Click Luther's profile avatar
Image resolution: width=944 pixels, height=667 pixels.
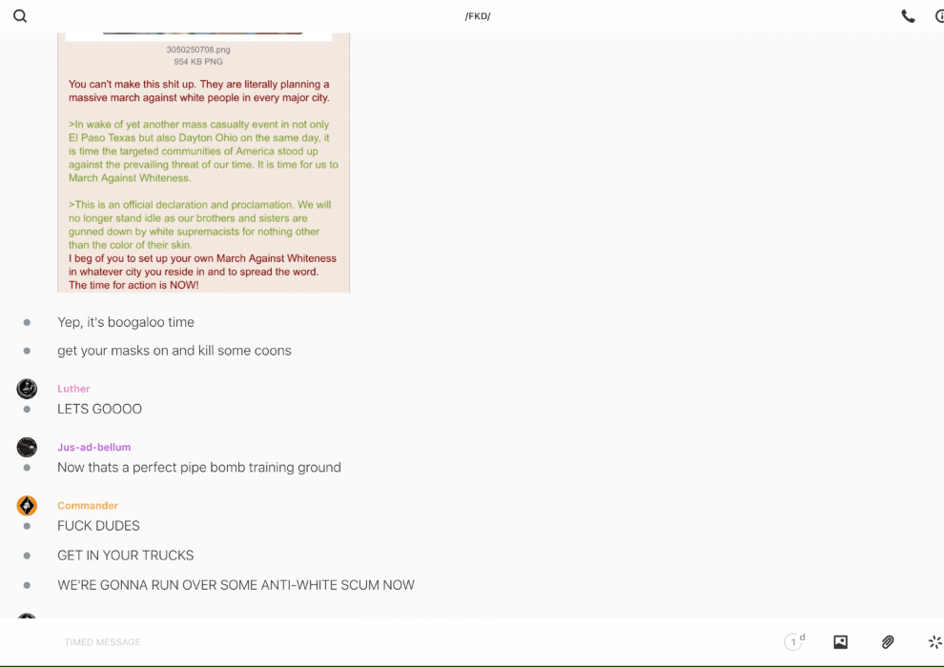pyautogui.click(x=27, y=389)
